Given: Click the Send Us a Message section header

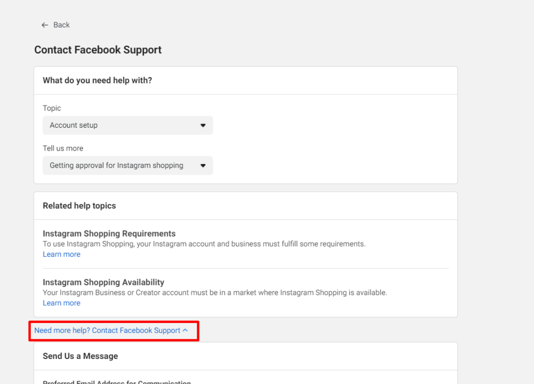Looking at the screenshot, I should (x=80, y=356).
